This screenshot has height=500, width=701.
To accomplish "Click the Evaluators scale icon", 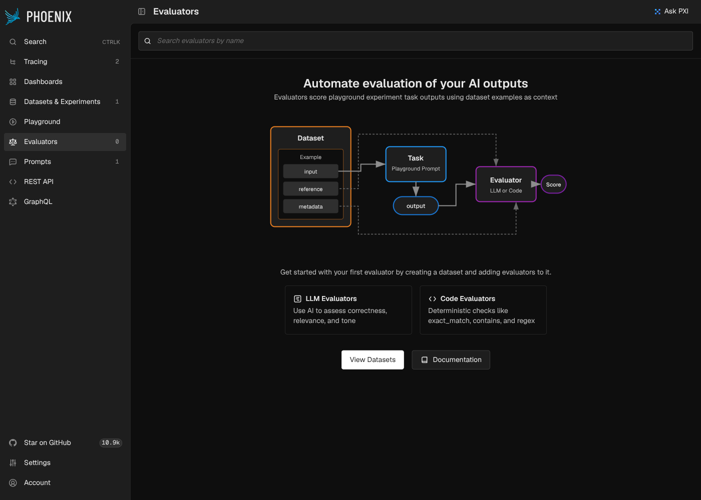I will click(x=13, y=142).
